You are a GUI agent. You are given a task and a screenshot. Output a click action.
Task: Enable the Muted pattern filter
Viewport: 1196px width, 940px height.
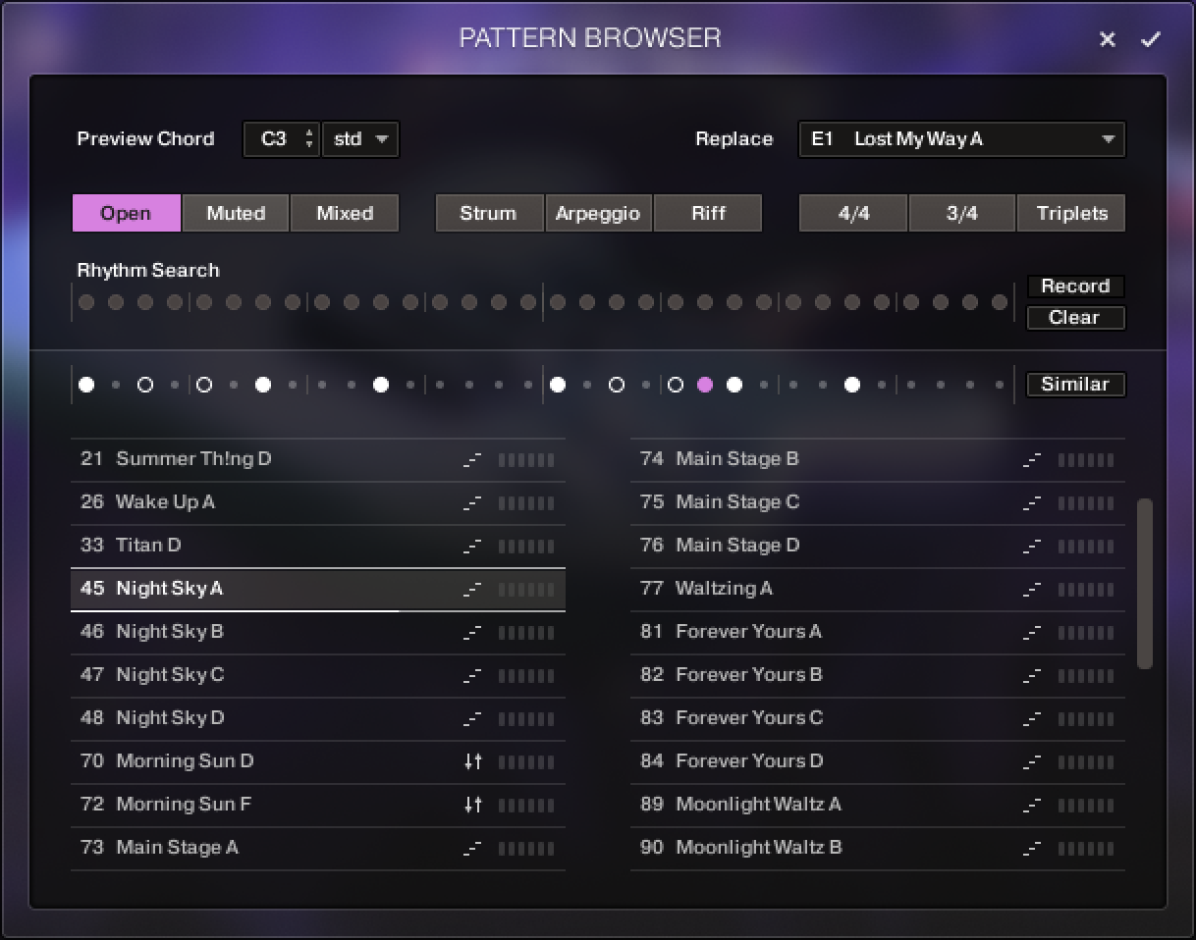tap(236, 213)
